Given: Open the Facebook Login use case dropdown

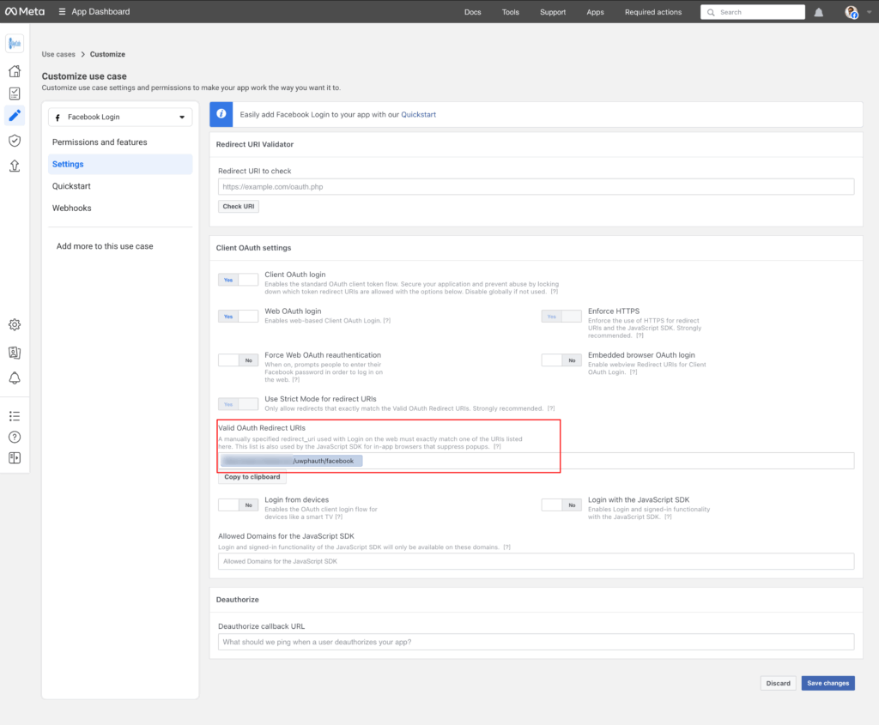Looking at the screenshot, I should tap(119, 117).
